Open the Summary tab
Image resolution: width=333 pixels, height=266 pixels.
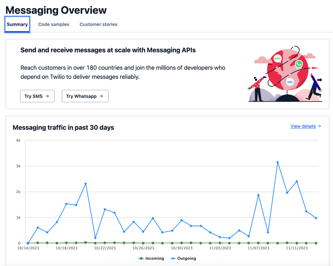[17, 24]
